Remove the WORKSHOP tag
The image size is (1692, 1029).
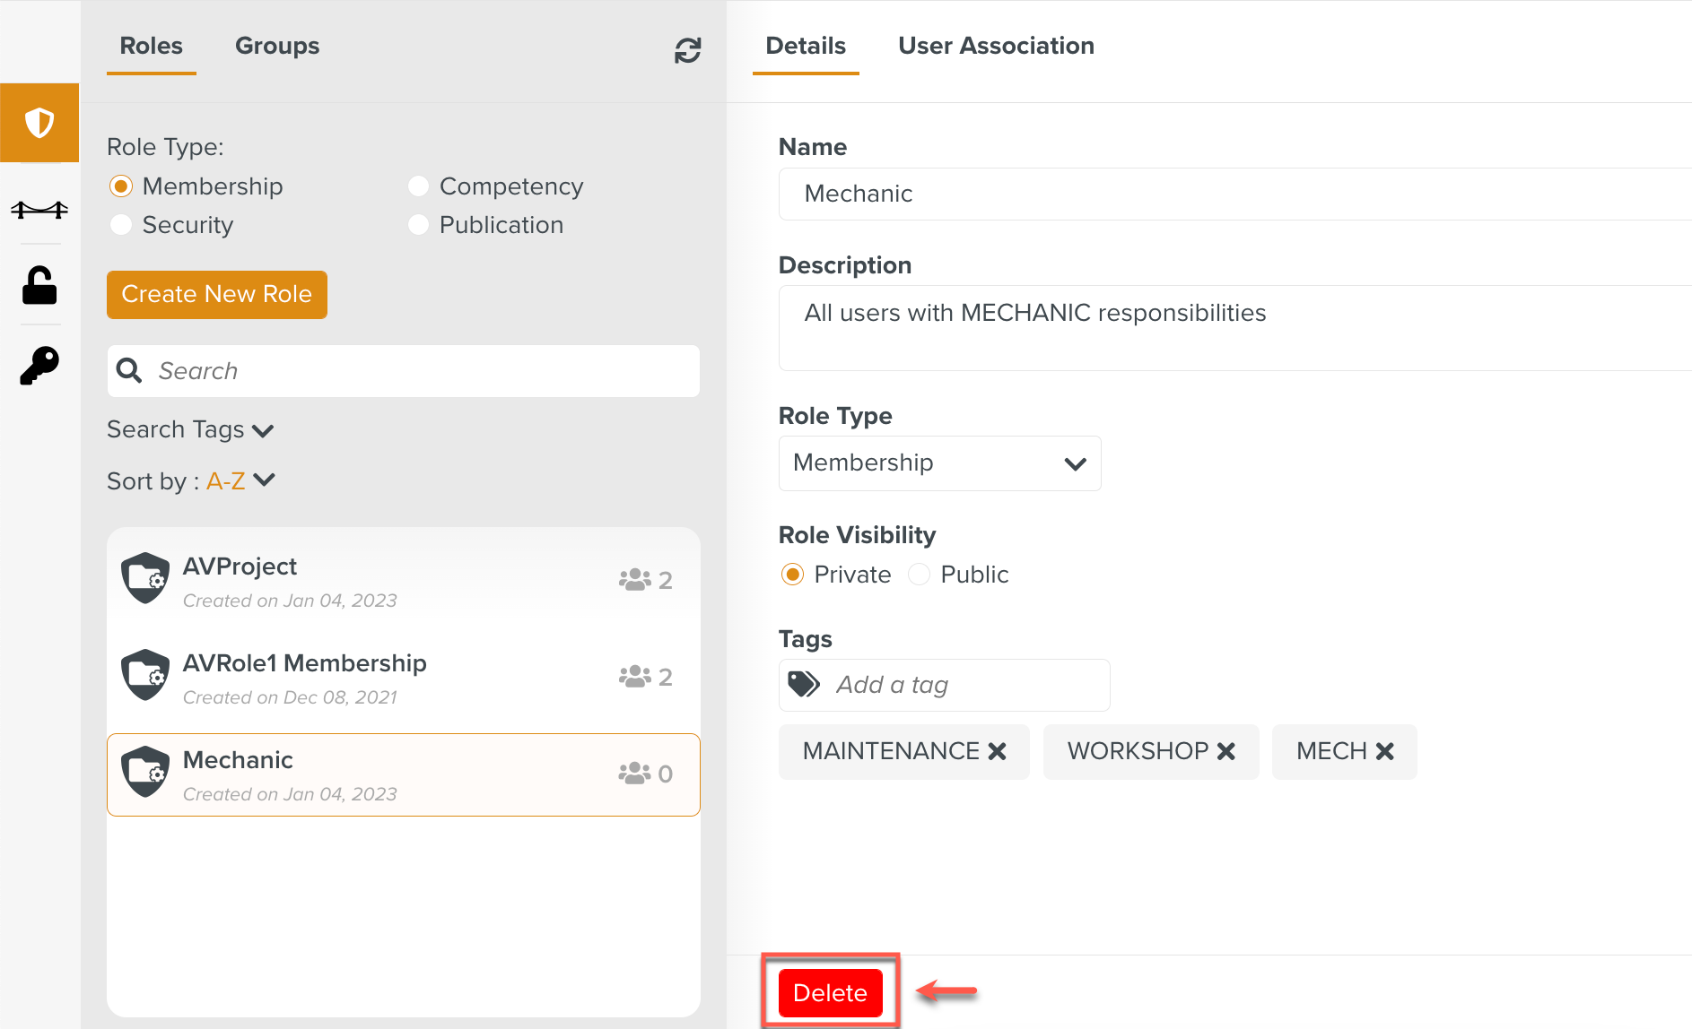tap(1226, 752)
